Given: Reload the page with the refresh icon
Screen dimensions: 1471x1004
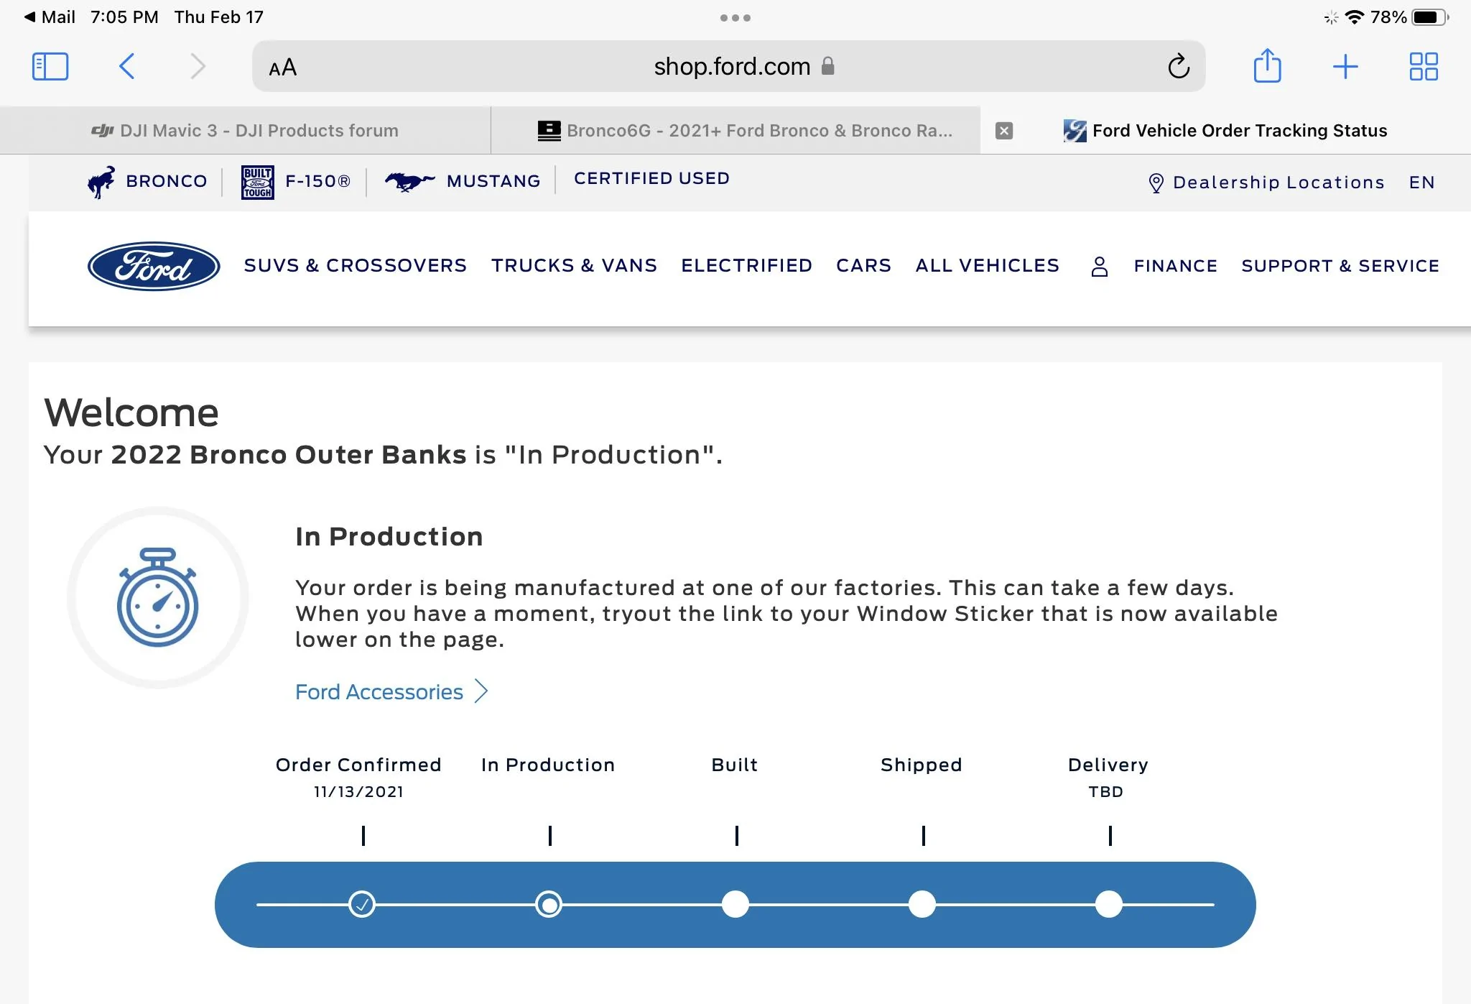Looking at the screenshot, I should (1178, 67).
